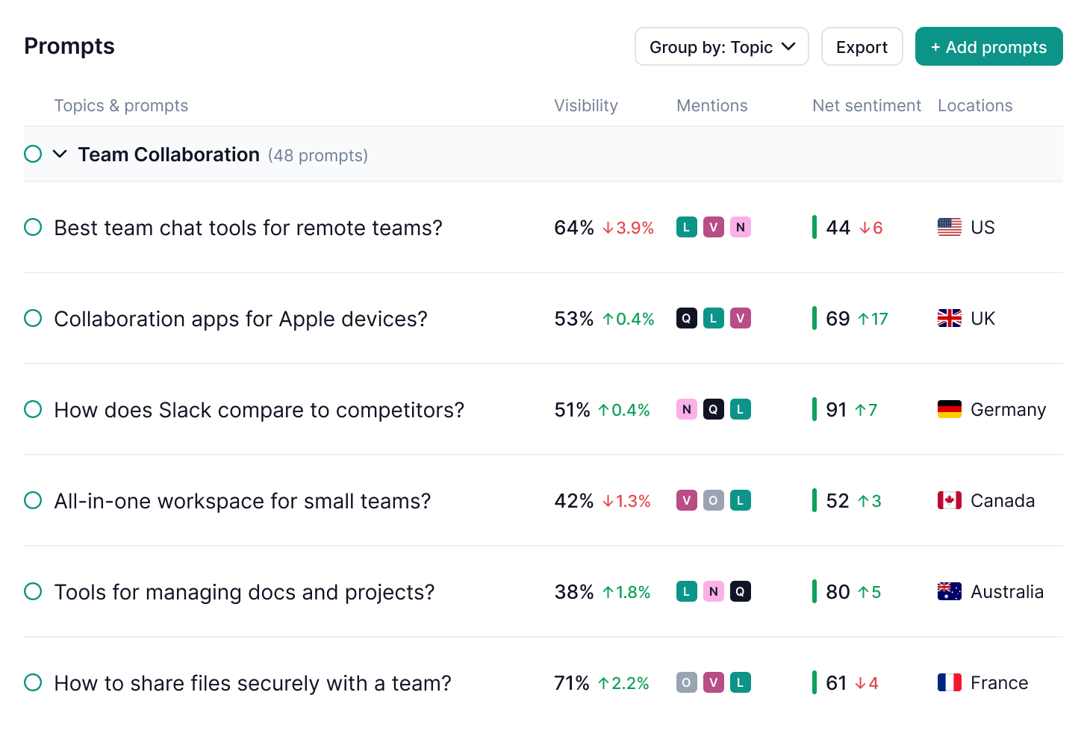Click the Australia flag icon
1087x754 pixels.
[950, 591]
